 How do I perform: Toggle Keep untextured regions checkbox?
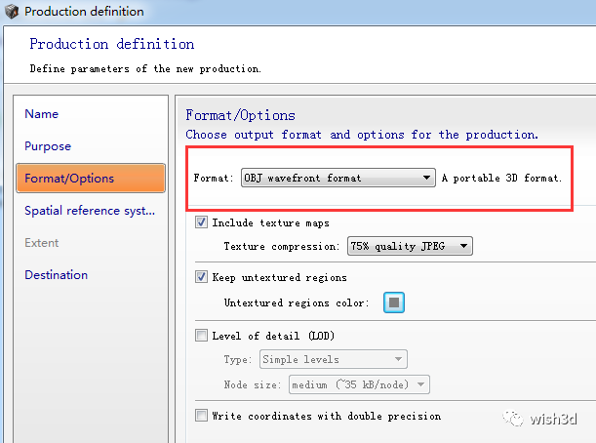[201, 277]
